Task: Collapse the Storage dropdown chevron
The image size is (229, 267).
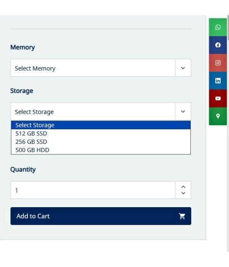Action: (x=183, y=112)
